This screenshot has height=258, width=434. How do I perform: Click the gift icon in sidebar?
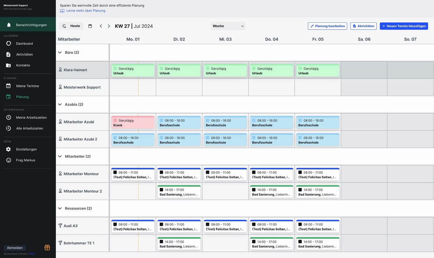(x=47, y=247)
